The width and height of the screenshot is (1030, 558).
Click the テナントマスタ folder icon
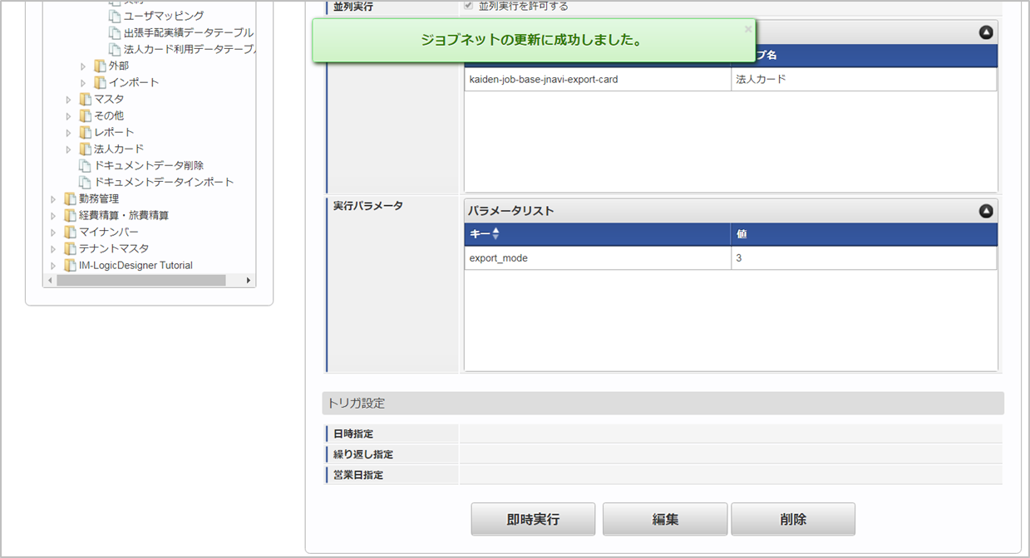click(70, 248)
